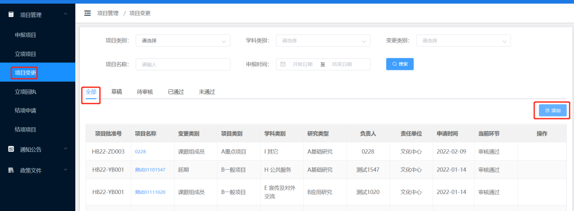
Task: Click the 添加 button
Action: tap(553, 110)
